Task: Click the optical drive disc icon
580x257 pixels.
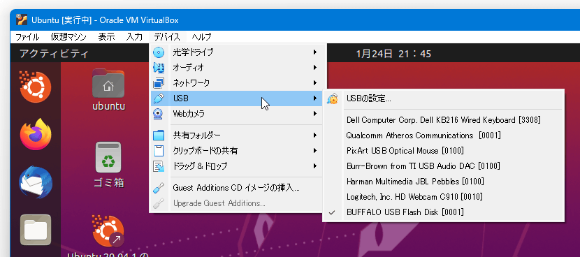Action: (x=159, y=52)
